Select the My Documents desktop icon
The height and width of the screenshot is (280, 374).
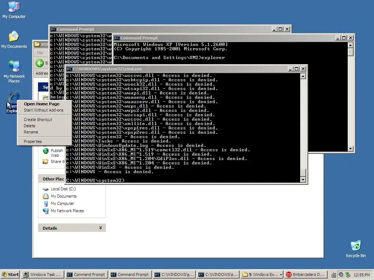[14, 39]
